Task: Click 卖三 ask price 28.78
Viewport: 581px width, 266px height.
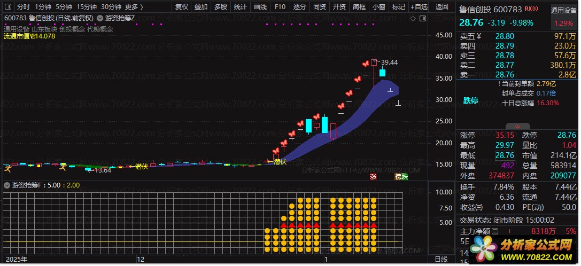Action: point(505,56)
